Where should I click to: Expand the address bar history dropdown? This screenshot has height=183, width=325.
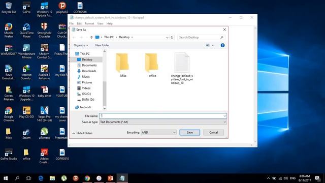point(167,38)
